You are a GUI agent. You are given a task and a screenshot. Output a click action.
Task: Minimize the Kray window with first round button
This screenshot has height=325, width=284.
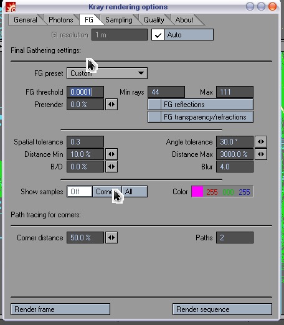click(250, 6)
